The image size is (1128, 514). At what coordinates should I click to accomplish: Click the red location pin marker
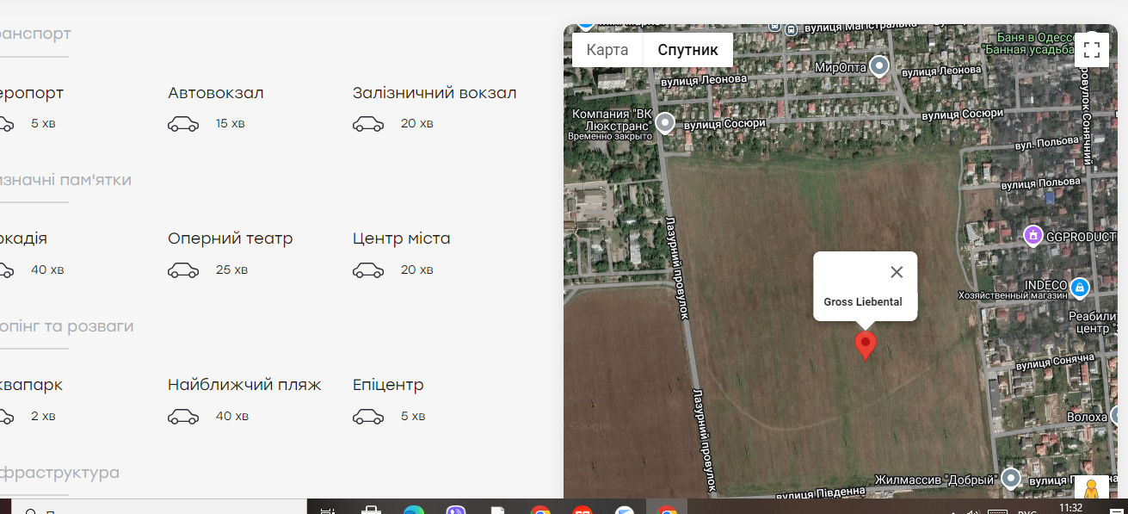[x=865, y=344]
